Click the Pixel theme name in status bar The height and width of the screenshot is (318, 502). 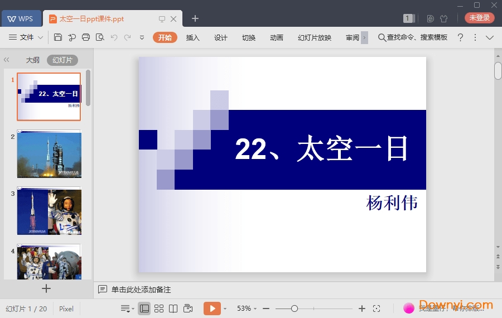click(x=66, y=309)
